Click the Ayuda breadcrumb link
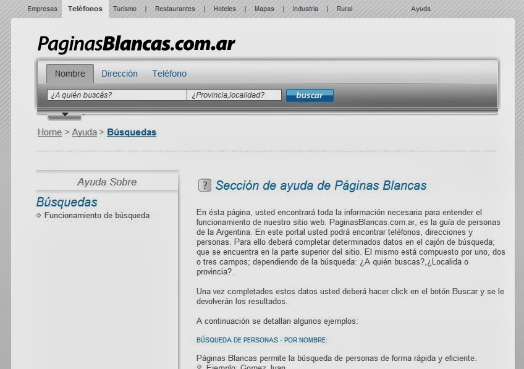Image resolution: width=524 pixels, height=369 pixels. 84,132
